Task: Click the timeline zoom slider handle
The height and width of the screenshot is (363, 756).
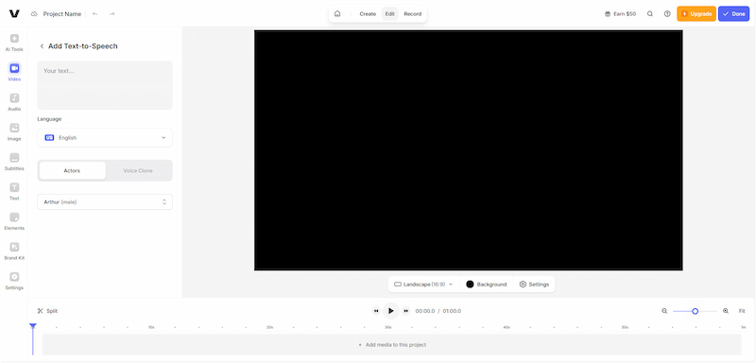Action: click(x=695, y=311)
